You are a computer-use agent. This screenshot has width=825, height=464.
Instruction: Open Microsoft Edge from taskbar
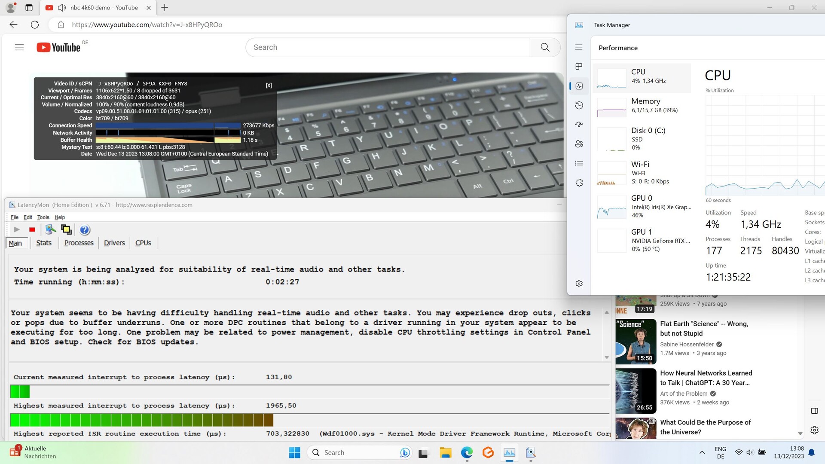[x=467, y=452]
